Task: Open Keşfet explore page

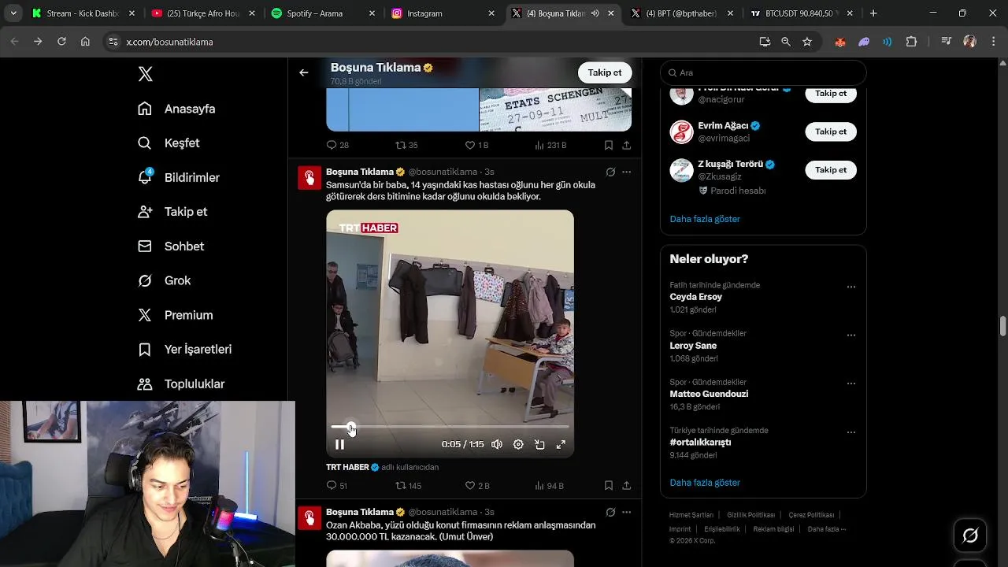Action: (169, 143)
